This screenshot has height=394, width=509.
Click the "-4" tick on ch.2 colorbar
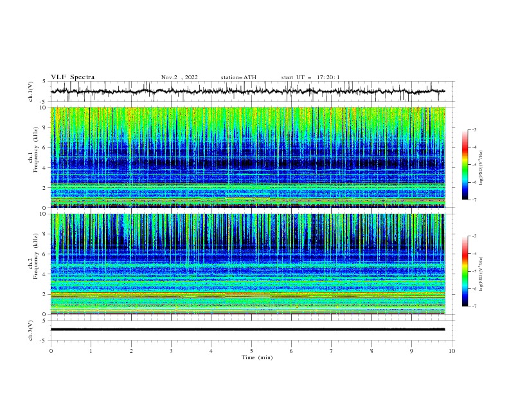pos(474,254)
